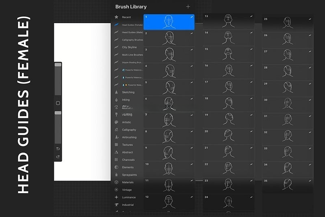This screenshot has width=325, height=217.
Task: Click the undo arrow in sidebar
Action: 58,149
